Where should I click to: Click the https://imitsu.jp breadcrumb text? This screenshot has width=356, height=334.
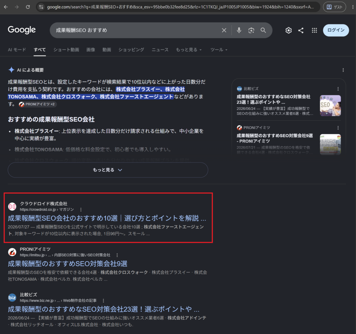pos(32,255)
